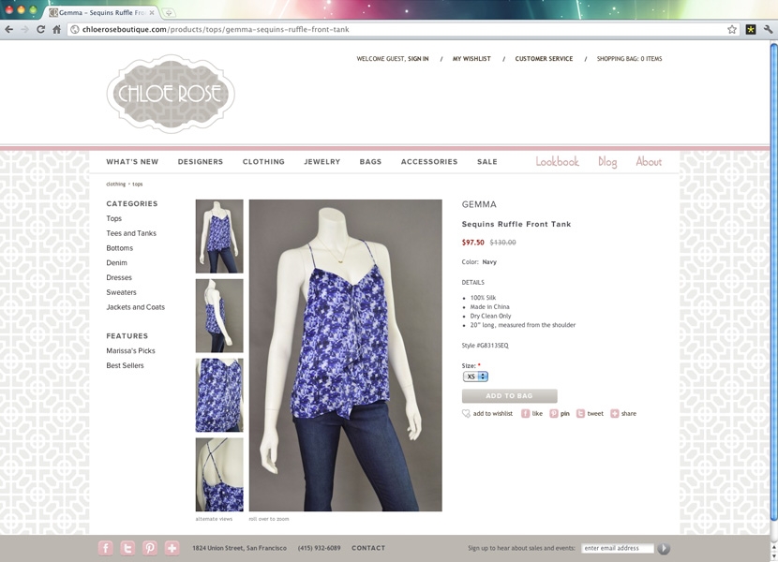
Task: Open the XS size dropdown
Action: click(475, 377)
